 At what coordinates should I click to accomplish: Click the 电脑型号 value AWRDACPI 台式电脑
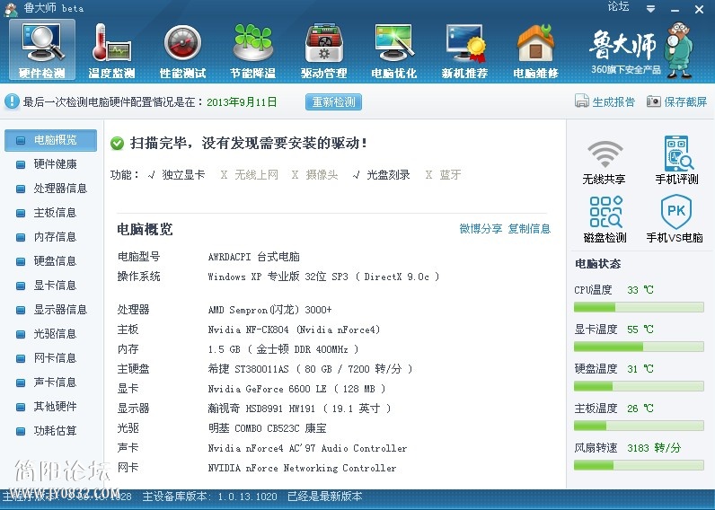[253, 257]
